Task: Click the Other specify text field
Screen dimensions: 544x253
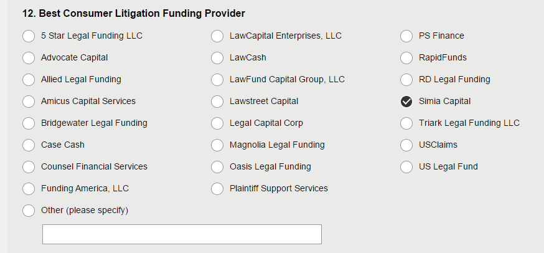Action: [182, 234]
